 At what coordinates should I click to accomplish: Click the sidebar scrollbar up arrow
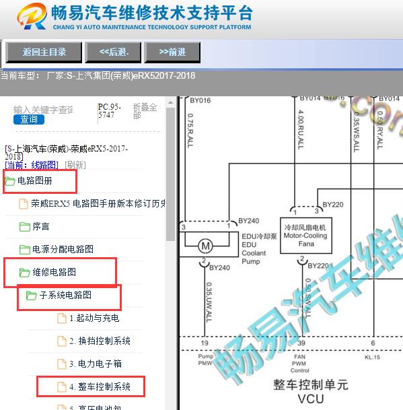170,102
